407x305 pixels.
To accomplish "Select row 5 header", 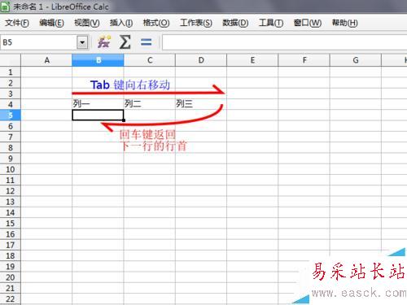I will [11, 115].
